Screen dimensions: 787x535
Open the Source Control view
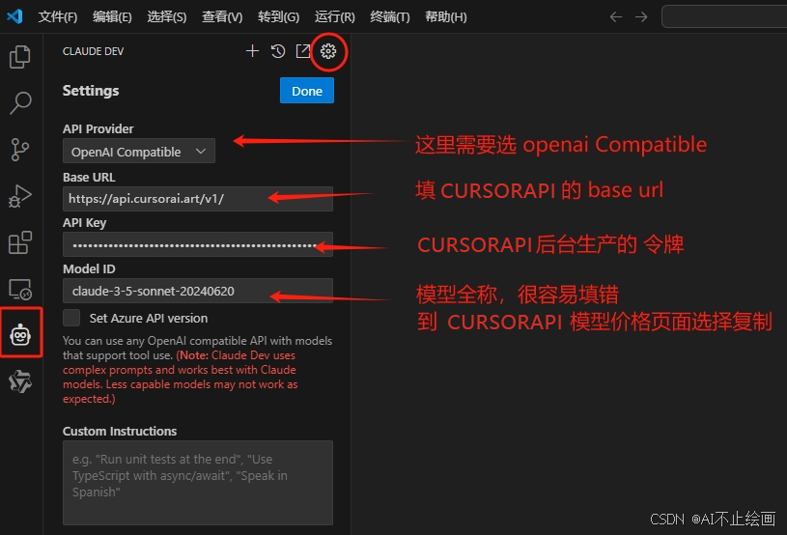pos(20,150)
